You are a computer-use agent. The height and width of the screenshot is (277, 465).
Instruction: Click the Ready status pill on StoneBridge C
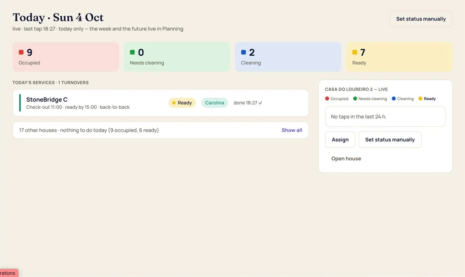click(x=182, y=103)
